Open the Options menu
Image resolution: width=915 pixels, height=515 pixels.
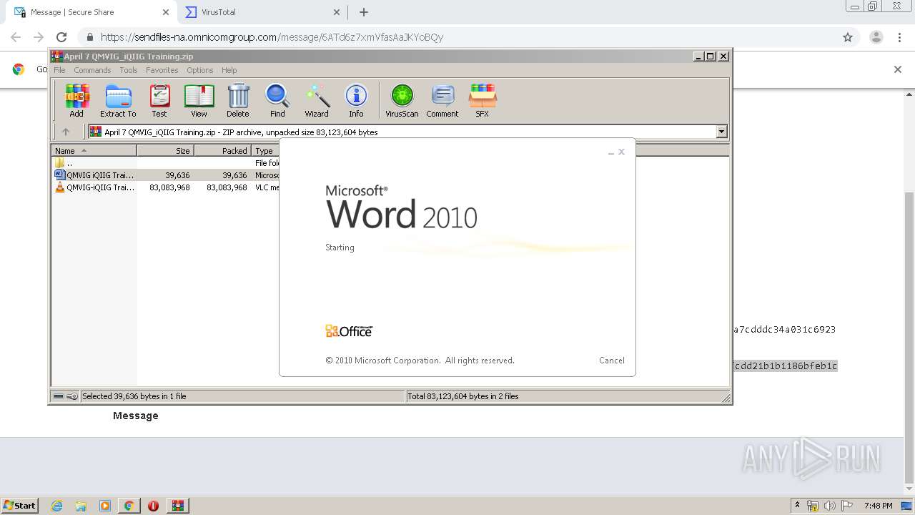pos(200,70)
